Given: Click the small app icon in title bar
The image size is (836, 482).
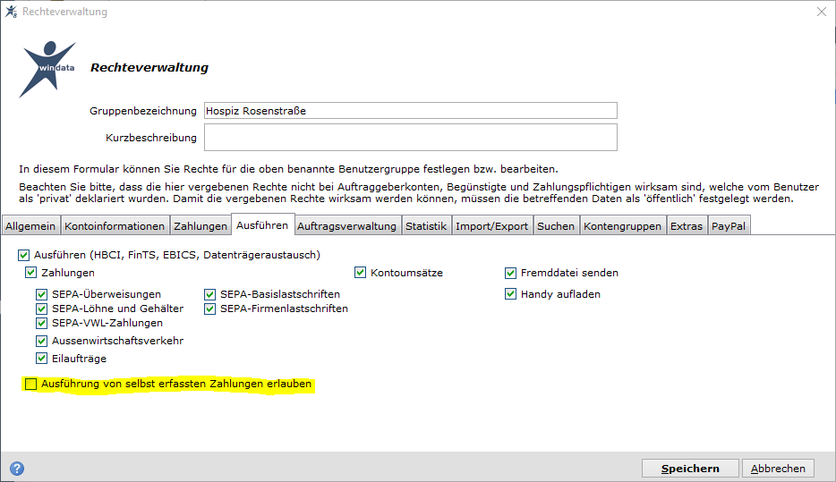Looking at the screenshot, I should point(12,12).
